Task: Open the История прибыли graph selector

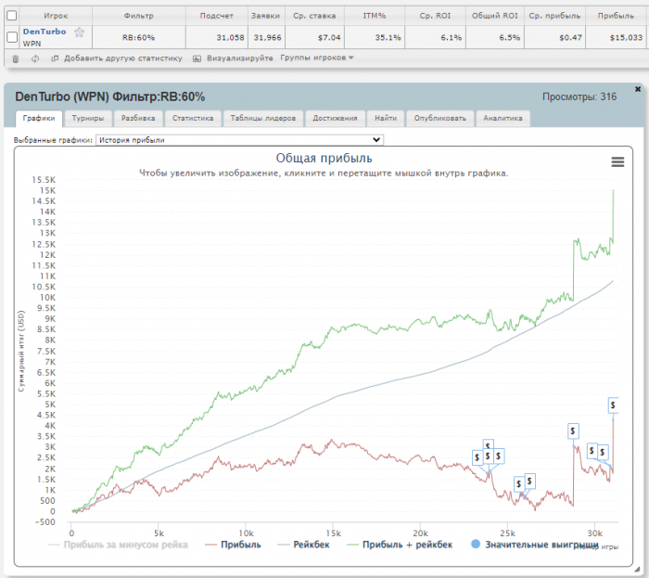Action: 239,140
